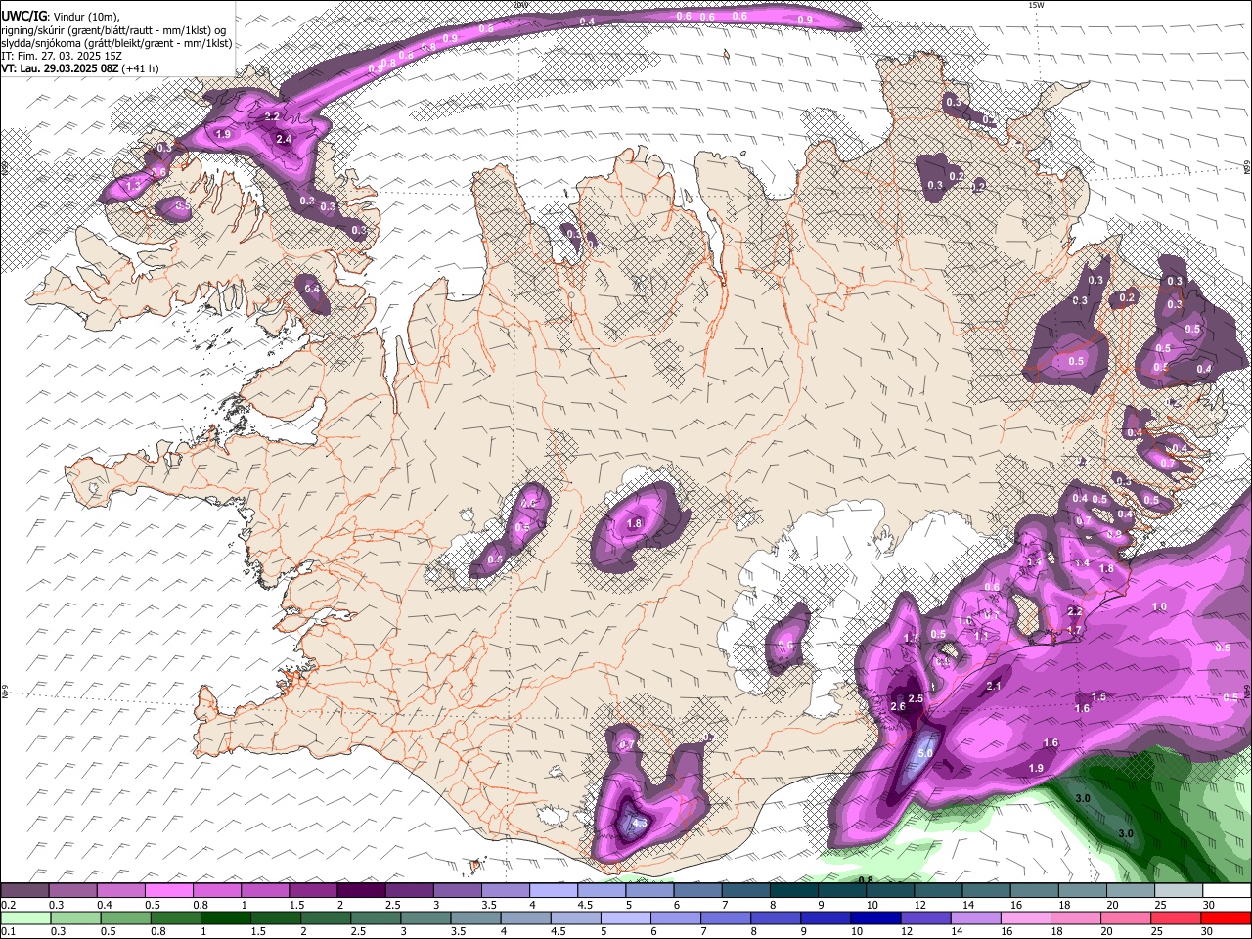
Task: Click the light gray swatch between 25 and 30, top row
Action: pyautogui.click(x=1179, y=890)
